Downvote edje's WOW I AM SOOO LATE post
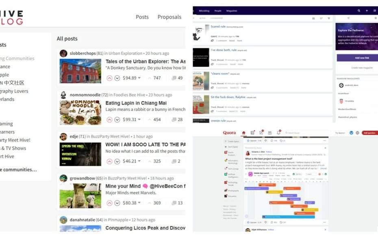 (117, 161)
